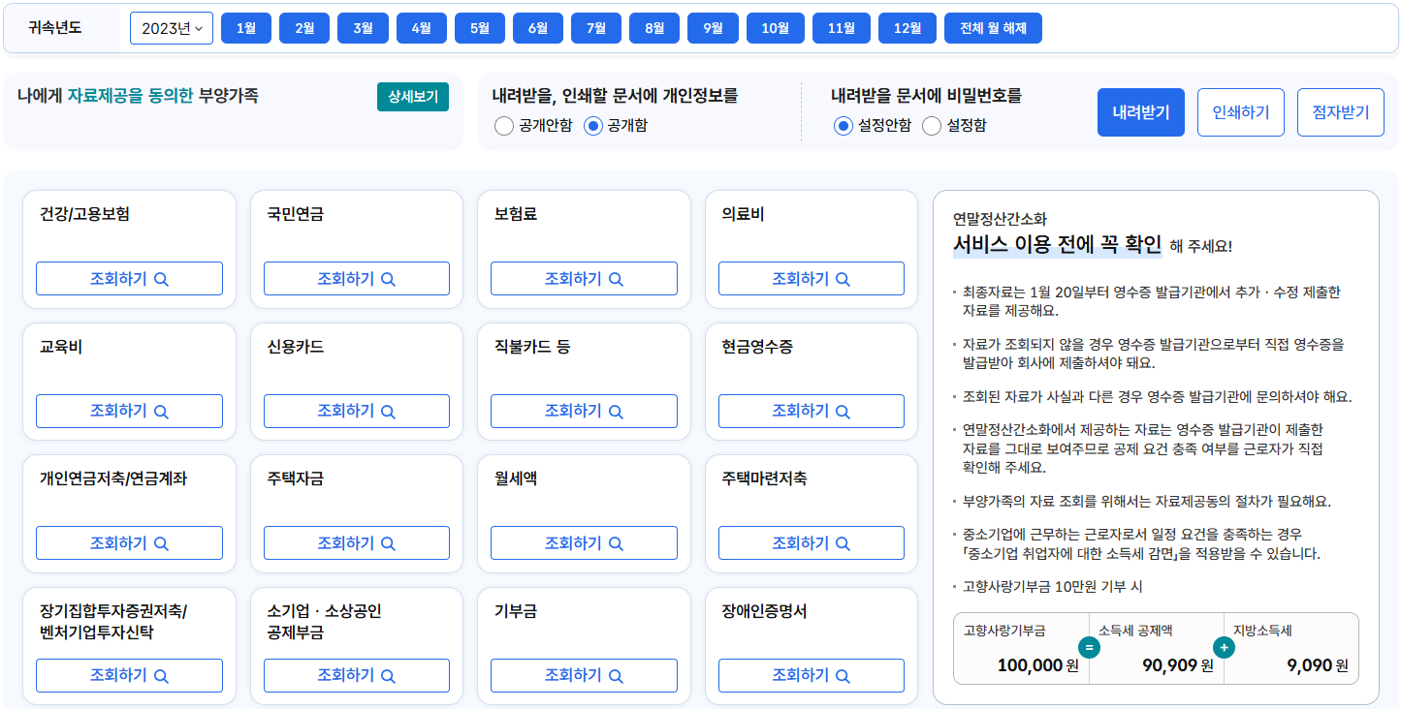Click the magnifier icon in the 장기집합투자증권저축/벤처기업투자신탁 card
Viewport: 1401px width, 709px height.
(x=162, y=676)
